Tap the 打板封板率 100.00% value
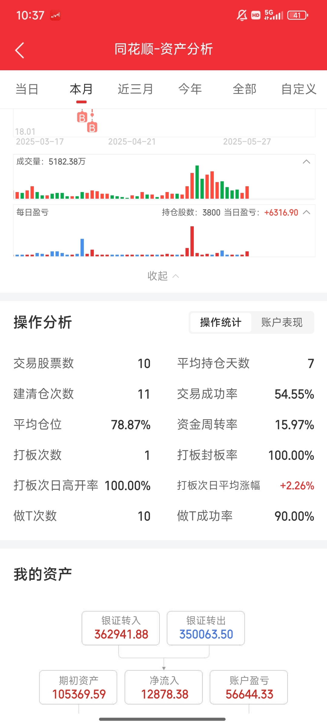327x727 pixels. (x=291, y=455)
